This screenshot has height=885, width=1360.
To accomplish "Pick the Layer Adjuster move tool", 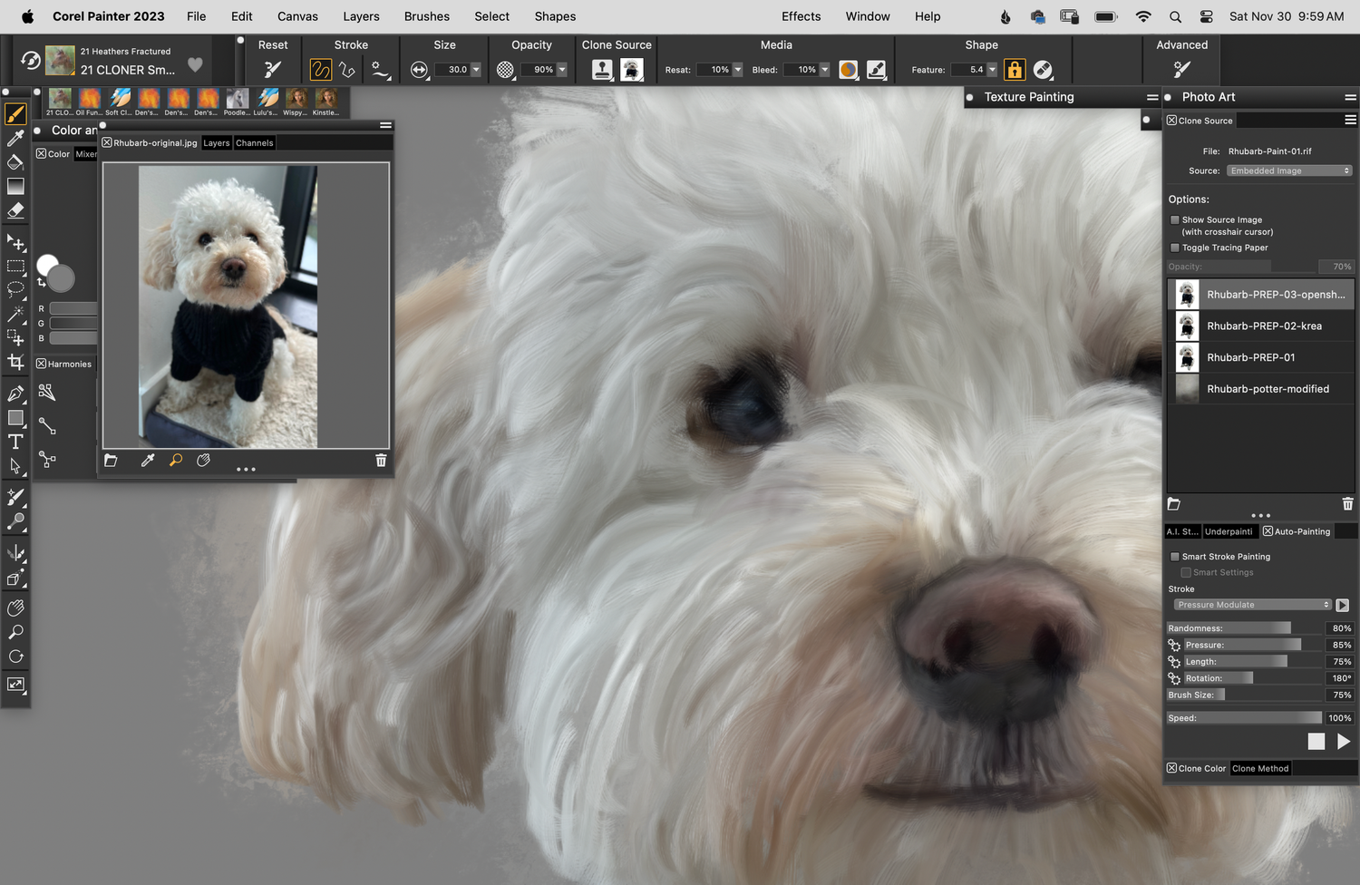I will pos(15,242).
